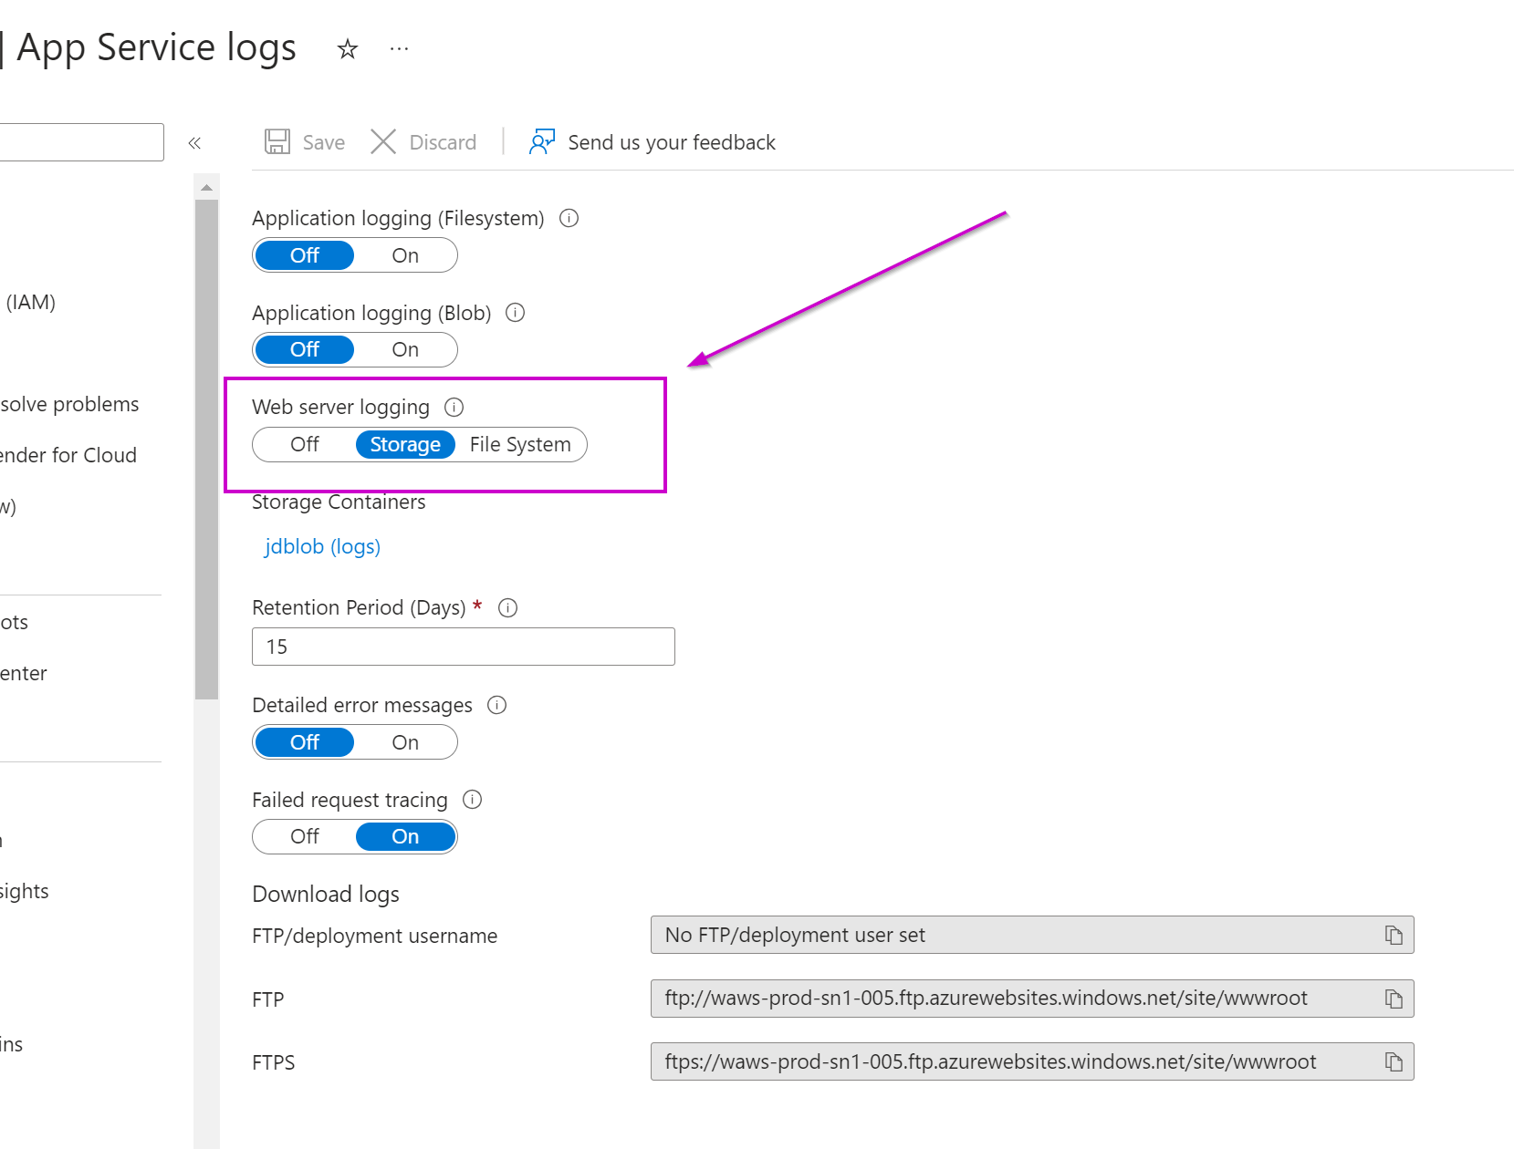
Task: Click the sidebar vertical scrollbar thumb
Action: [x=207, y=450]
